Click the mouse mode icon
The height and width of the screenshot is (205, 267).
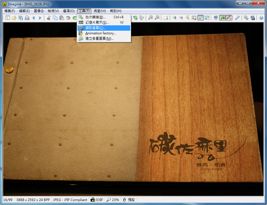[166, 18]
